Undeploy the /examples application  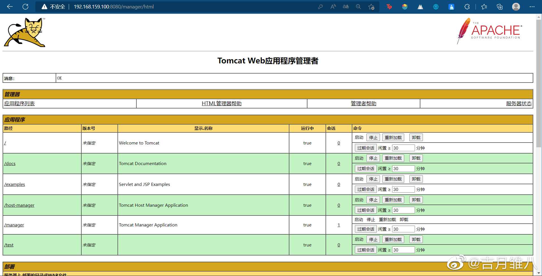pos(416,179)
